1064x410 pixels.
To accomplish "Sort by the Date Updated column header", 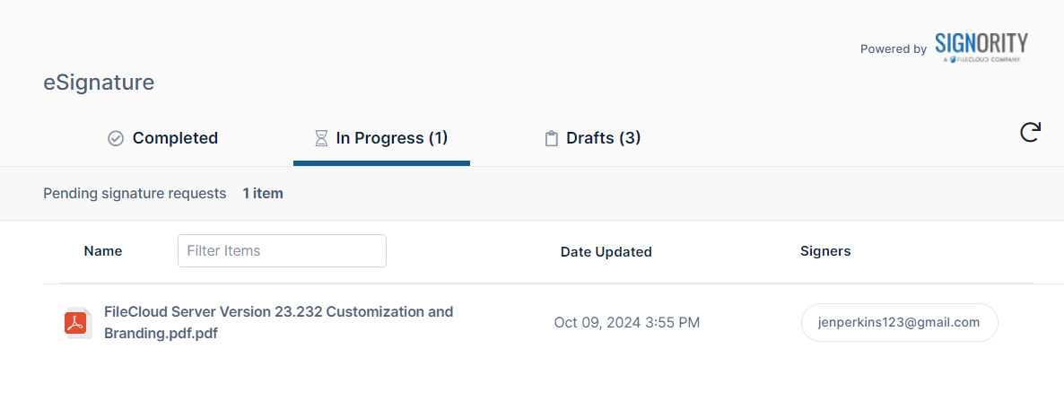I will pos(606,252).
